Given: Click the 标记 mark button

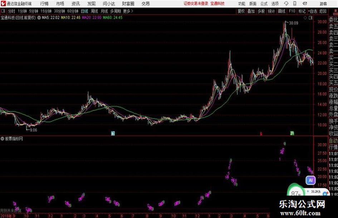Looking at the screenshot, I should (302, 11).
